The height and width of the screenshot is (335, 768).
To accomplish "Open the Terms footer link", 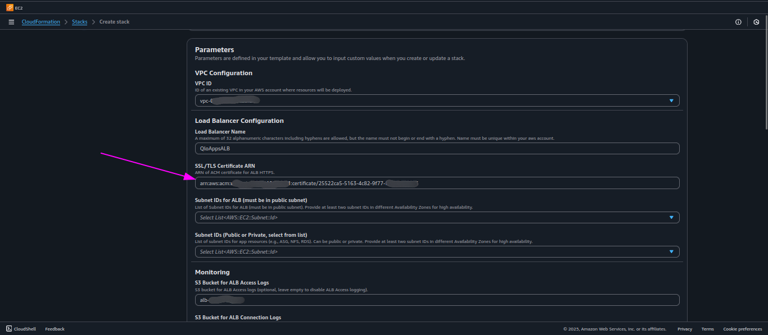I will 707,329.
